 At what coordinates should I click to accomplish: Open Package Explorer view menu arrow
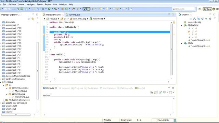coord(37,18)
